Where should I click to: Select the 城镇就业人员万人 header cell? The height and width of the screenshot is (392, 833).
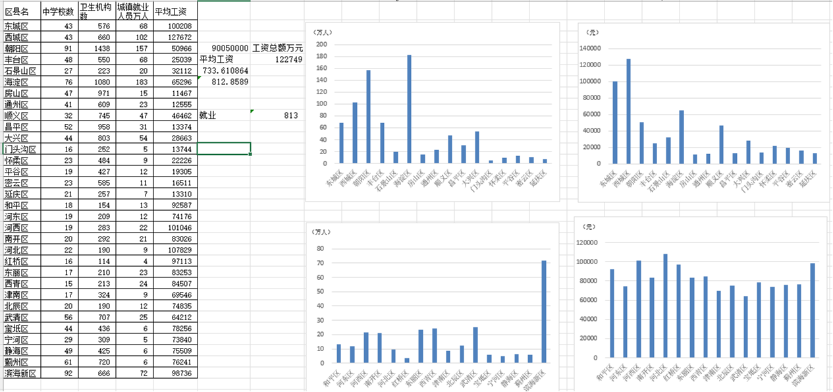134,11
